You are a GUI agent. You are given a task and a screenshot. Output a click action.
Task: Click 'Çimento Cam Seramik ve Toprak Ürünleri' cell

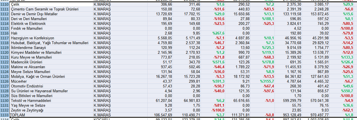[x=51, y=9]
